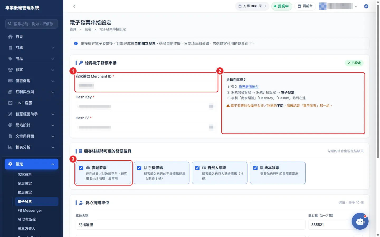Image resolution: width=380 pixels, height=237 pixels.
Task: Open 店家資料 settings submenu item
Action: [36, 175]
